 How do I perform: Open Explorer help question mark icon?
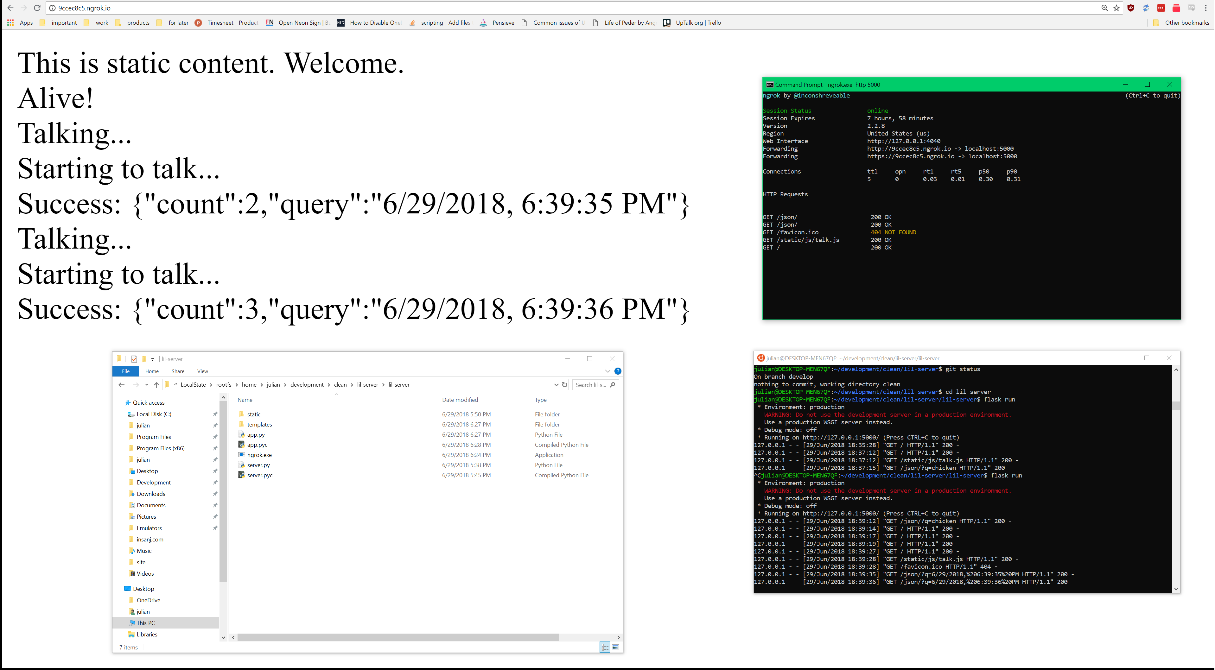tap(618, 371)
